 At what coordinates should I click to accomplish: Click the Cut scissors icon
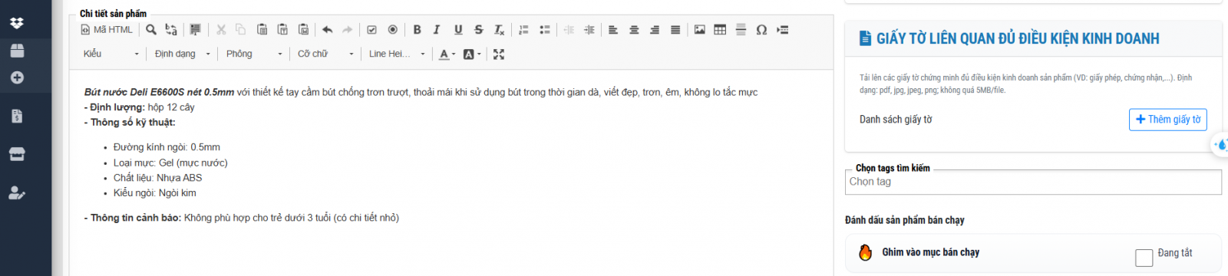click(x=221, y=30)
